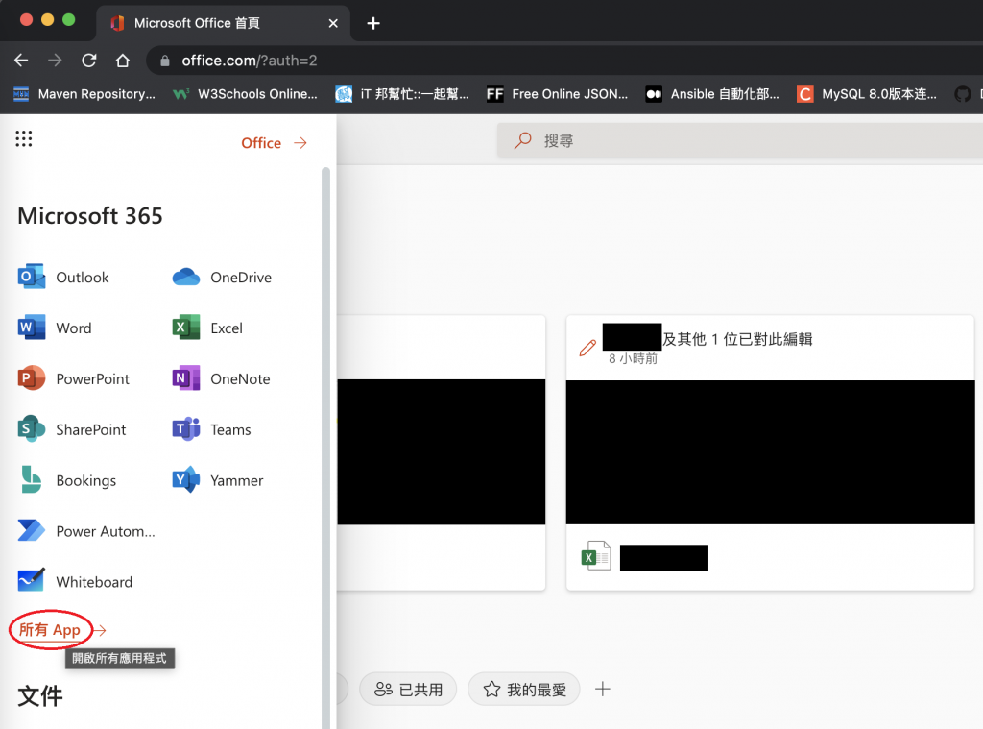
Task: Open the recent document card edited 8 小時前
Action: pos(770,453)
